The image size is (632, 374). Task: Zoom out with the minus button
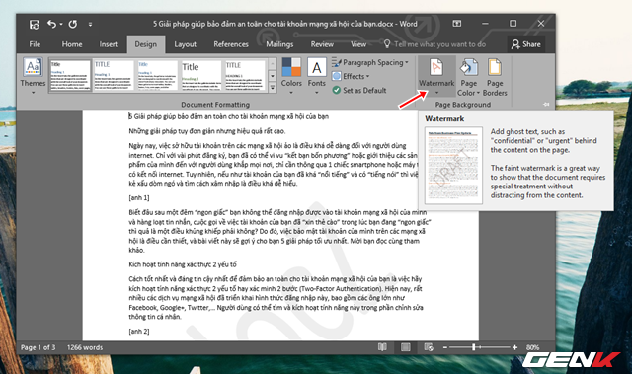point(445,347)
